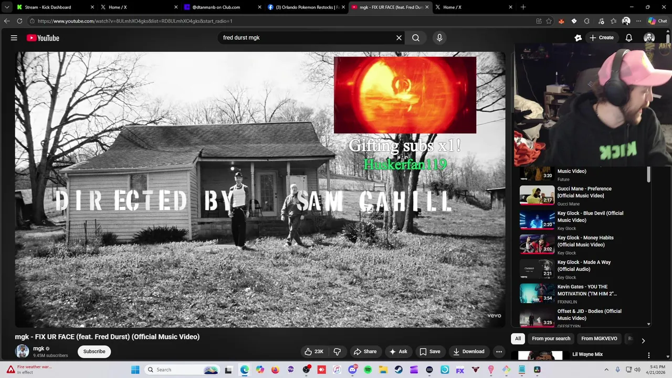Screen dimensions: 672x378
Task: Open the mgk channel avatar
Action: click(x=22, y=352)
